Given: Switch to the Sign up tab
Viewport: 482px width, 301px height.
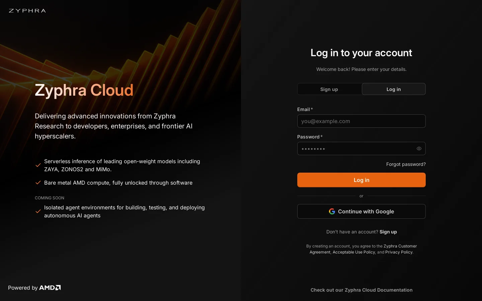Looking at the screenshot, I should (x=329, y=89).
